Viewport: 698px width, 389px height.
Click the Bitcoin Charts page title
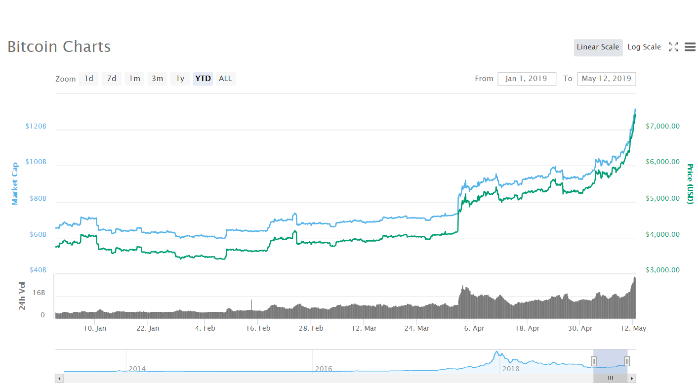(x=58, y=46)
